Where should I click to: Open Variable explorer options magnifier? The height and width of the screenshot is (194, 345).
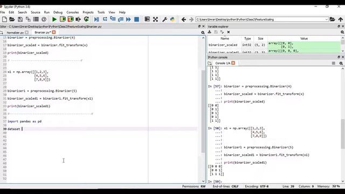[342, 32]
